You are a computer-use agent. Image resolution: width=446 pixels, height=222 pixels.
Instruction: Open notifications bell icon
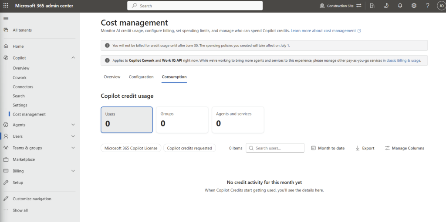pos(400,6)
